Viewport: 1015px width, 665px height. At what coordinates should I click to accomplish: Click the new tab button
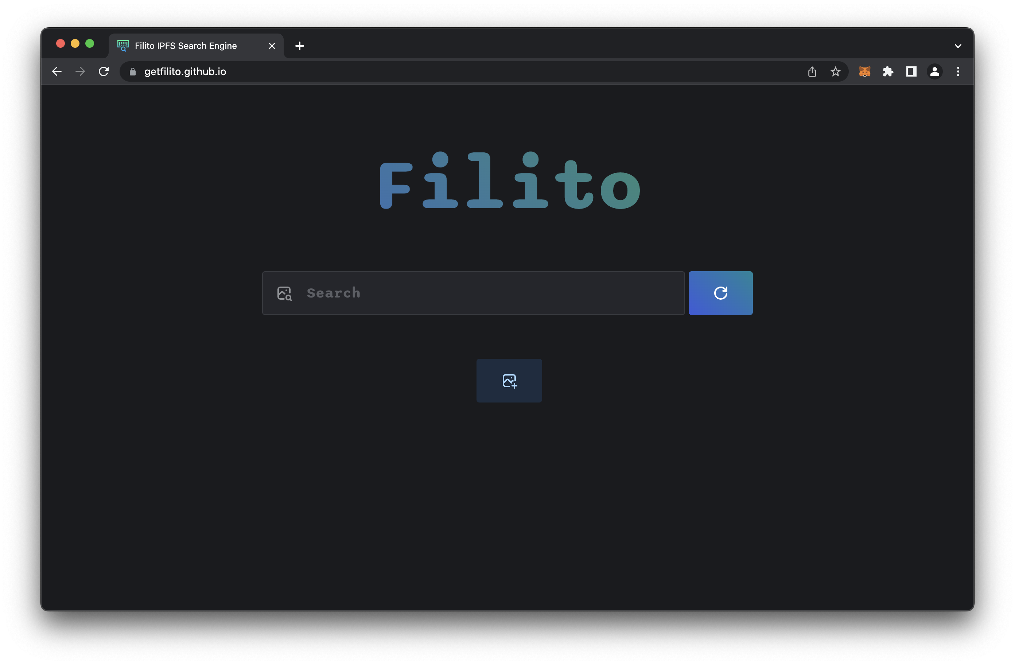pyautogui.click(x=300, y=45)
